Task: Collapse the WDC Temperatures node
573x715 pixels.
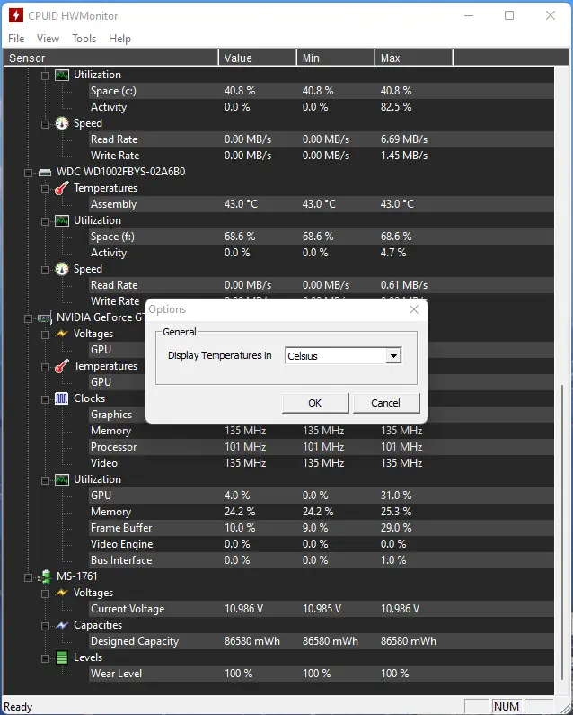Action: pos(45,189)
